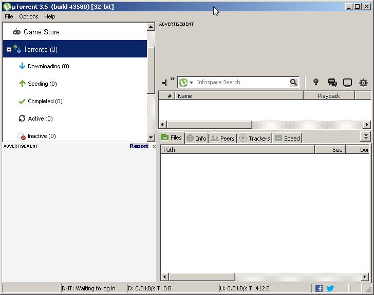
Task: Click the blue Downloading arrow icon
Action: pyautogui.click(x=22, y=66)
